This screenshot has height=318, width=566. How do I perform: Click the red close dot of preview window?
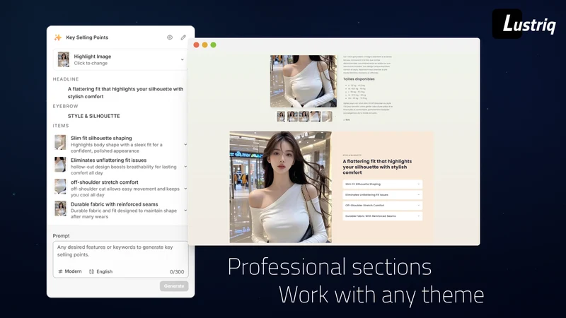[x=197, y=45]
